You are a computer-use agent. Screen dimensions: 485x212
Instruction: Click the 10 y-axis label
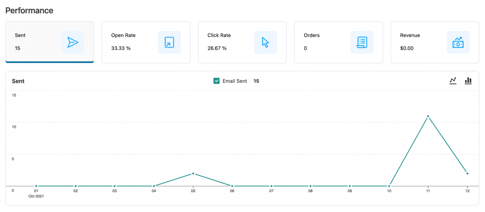click(x=14, y=127)
